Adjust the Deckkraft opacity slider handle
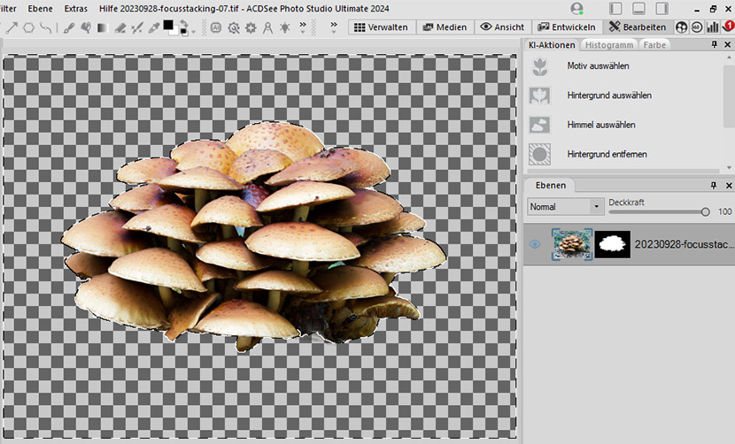Viewport: 735px width, 444px height. point(705,211)
